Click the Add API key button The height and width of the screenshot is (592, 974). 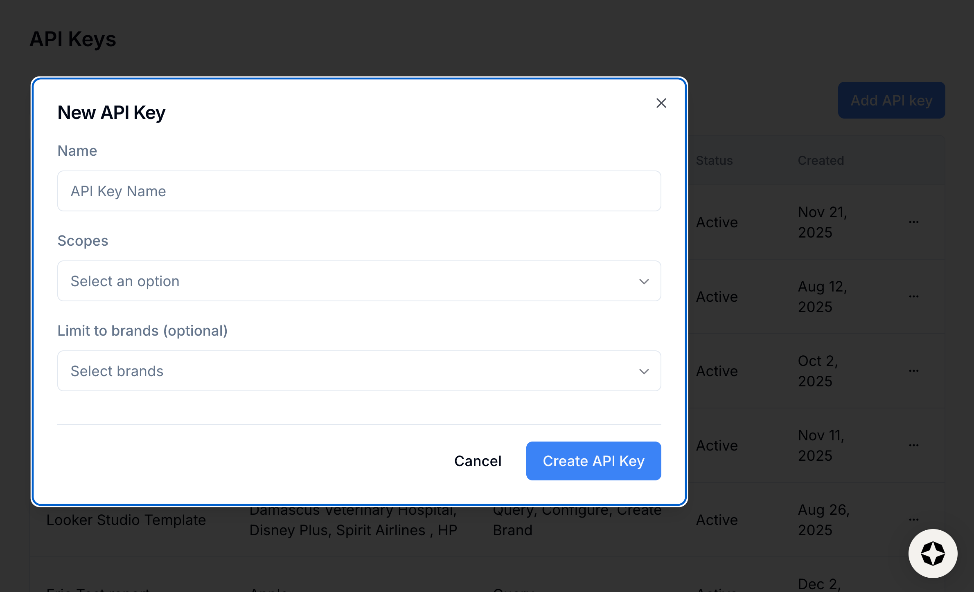pyautogui.click(x=891, y=100)
